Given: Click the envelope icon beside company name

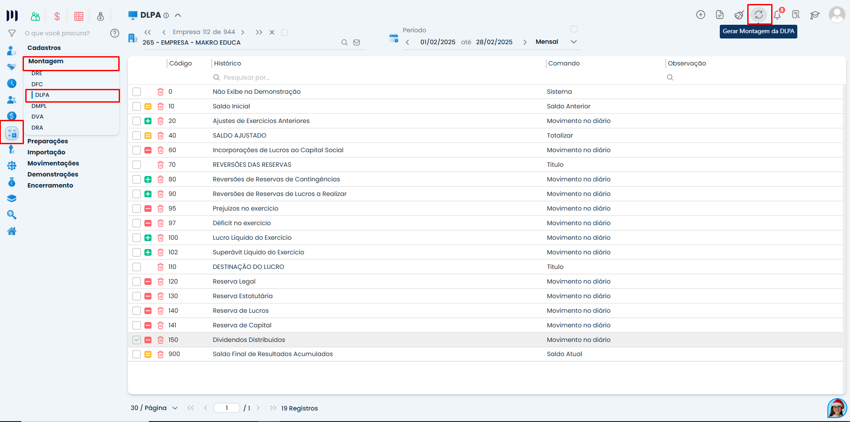Looking at the screenshot, I should tap(357, 42).
